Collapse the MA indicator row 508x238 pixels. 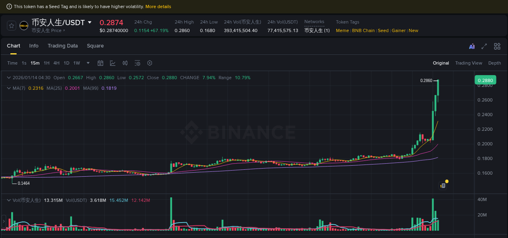pos(9,88)
